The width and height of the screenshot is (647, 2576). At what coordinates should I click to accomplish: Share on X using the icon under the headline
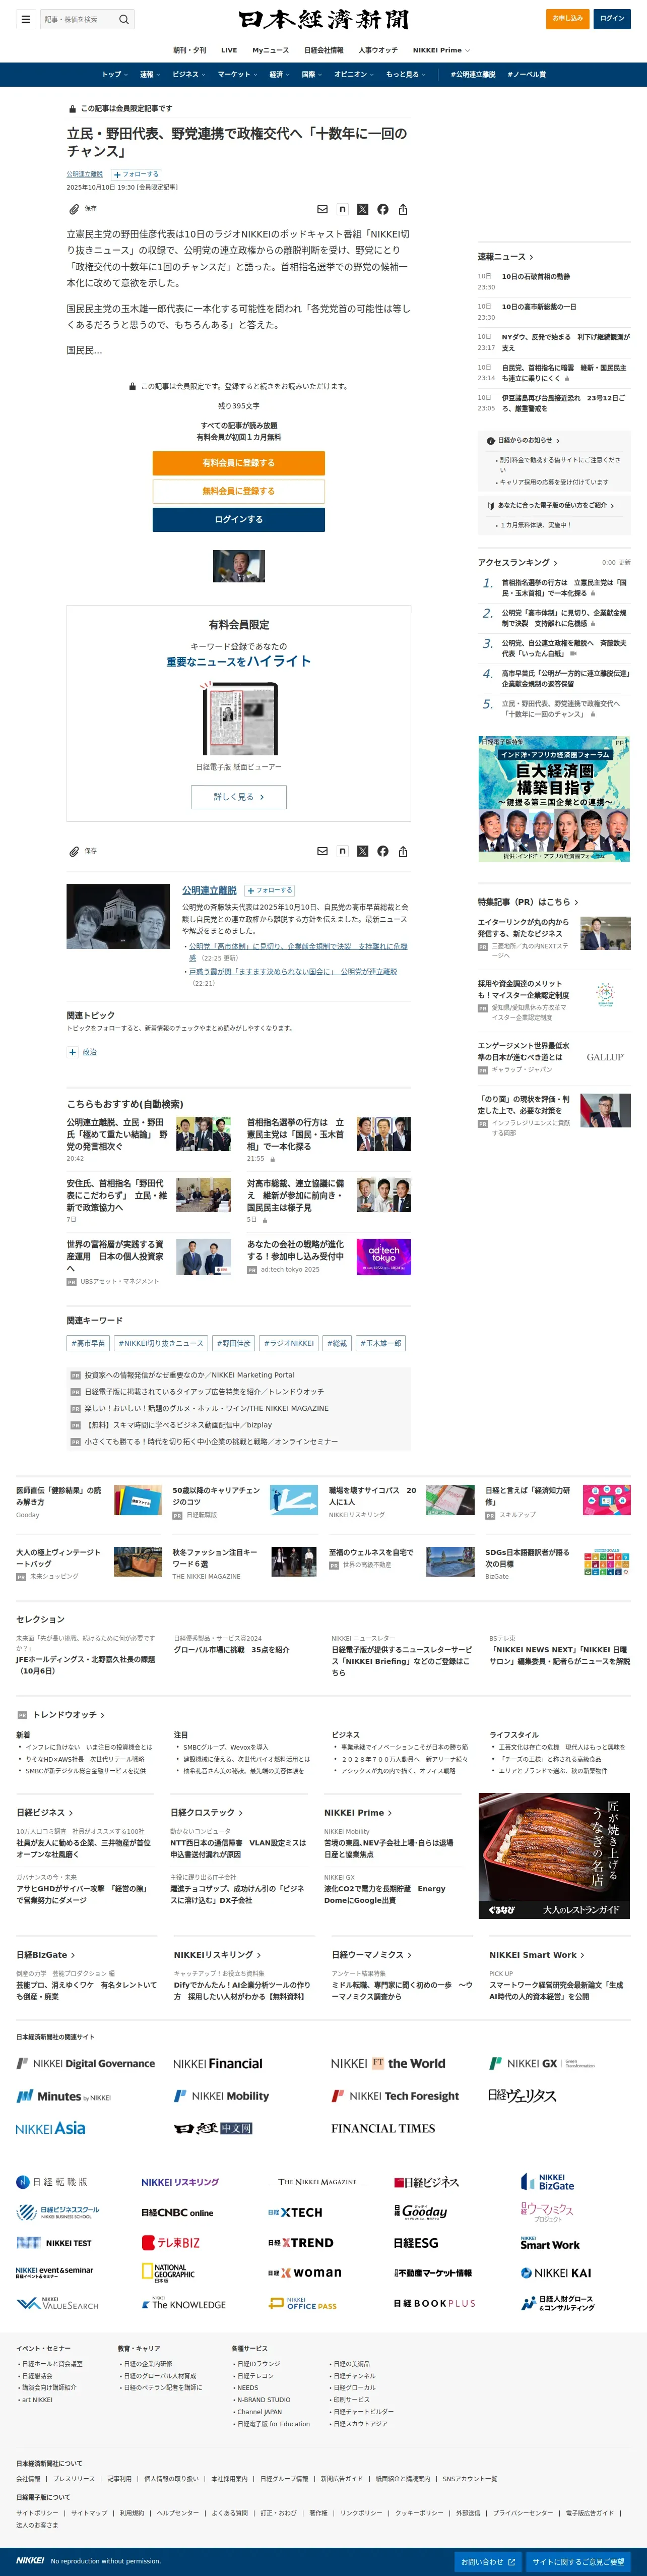coord(362,210)
